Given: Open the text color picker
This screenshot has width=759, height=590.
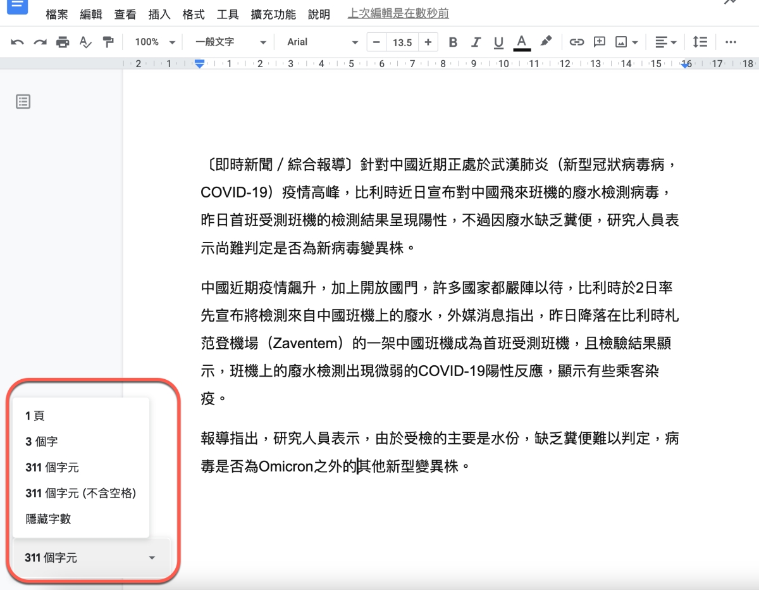Looking at the screenshot, I should [521, 42].
